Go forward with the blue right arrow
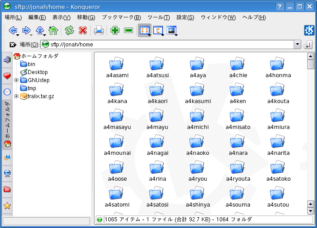Image resolution: width=317 pixels, height=228 pixels. (x=26, y=31)
